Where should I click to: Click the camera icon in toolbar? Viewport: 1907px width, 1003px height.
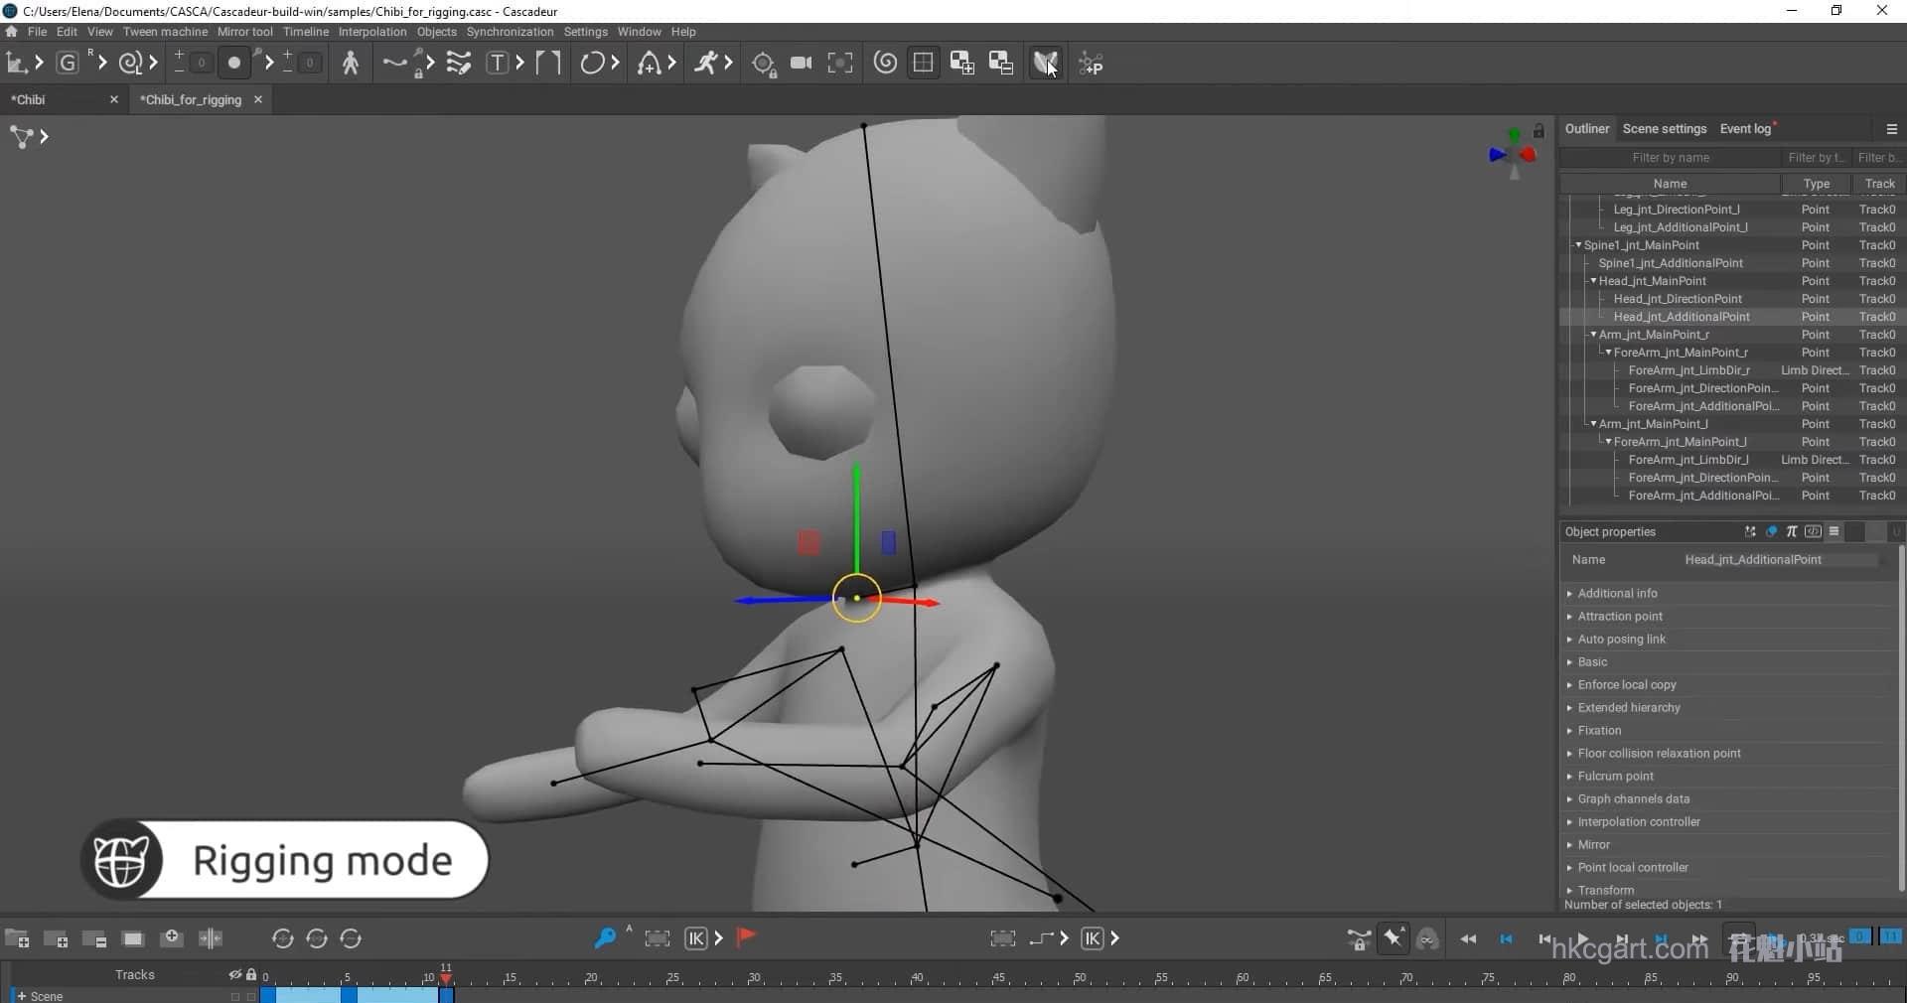(802, 64)
